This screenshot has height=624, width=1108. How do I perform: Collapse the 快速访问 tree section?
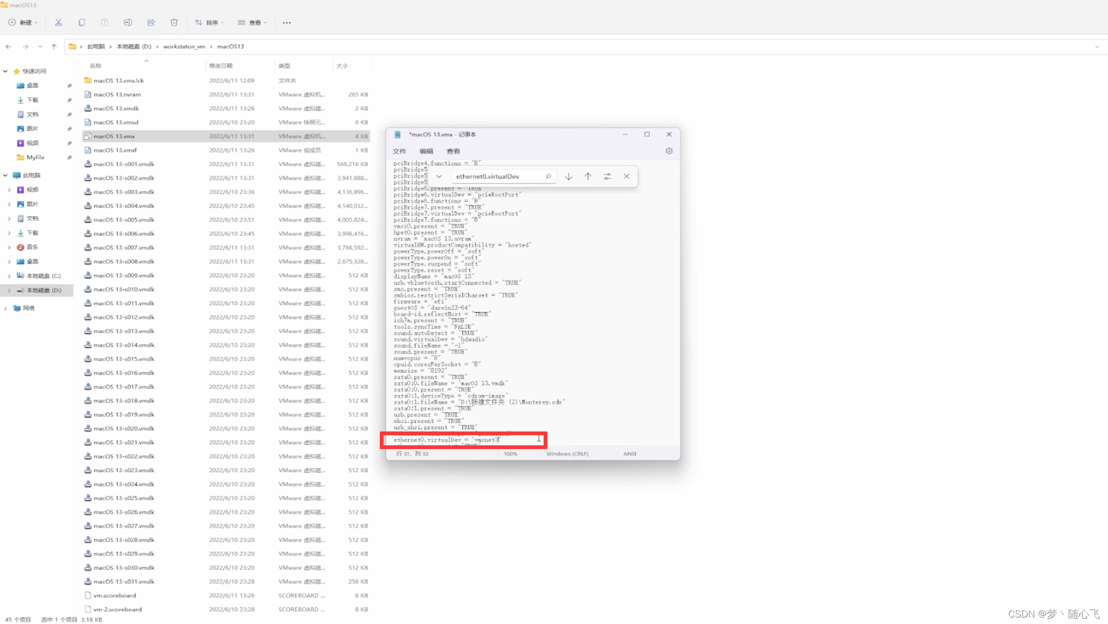(5, 71)
